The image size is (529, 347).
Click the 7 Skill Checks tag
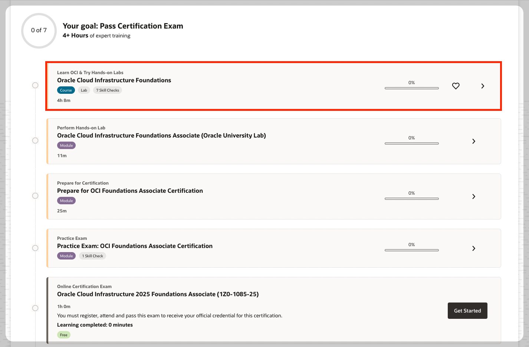coord(108,90)
